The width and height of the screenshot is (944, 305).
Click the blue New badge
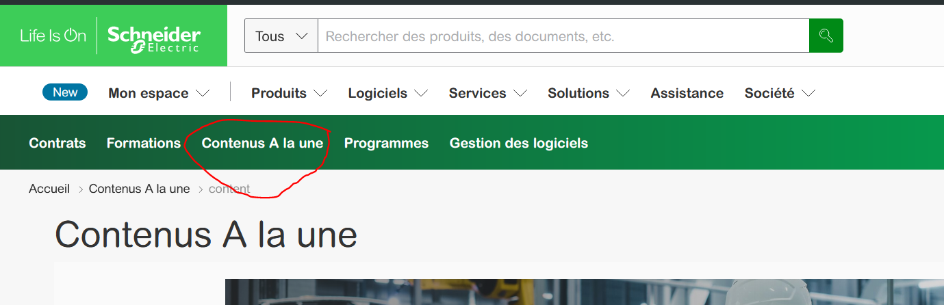(65, 92)
